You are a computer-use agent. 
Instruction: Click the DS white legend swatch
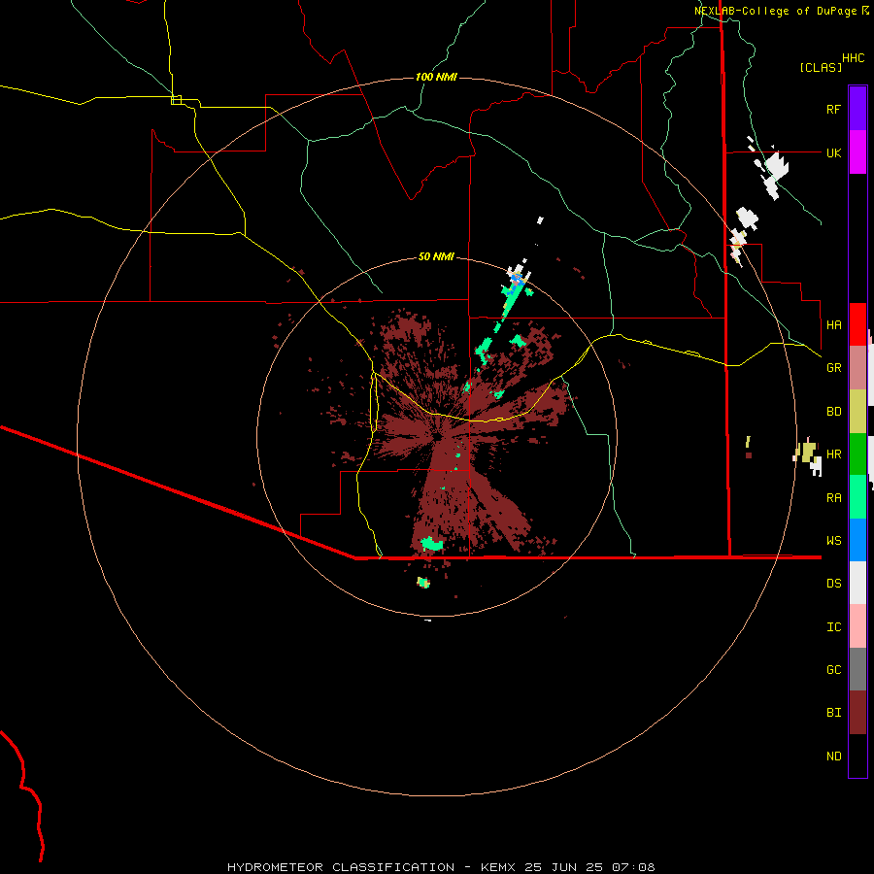(857, 583)
